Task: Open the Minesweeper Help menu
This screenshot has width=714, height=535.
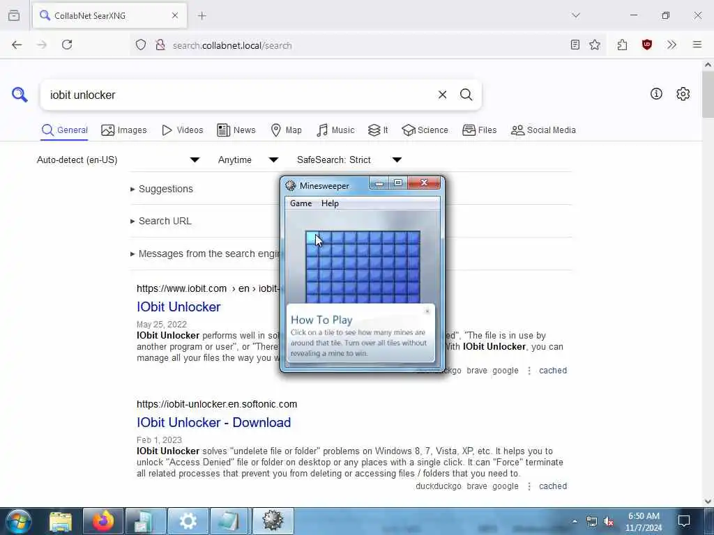Action: click(330, 203)
